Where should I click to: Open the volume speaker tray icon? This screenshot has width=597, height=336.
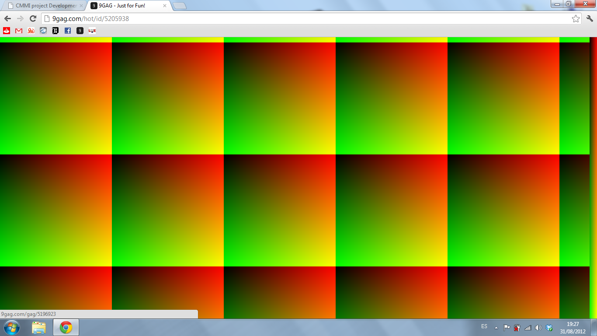[x=538, y=328]
